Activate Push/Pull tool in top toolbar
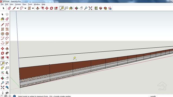 click(x=38, y=8)
